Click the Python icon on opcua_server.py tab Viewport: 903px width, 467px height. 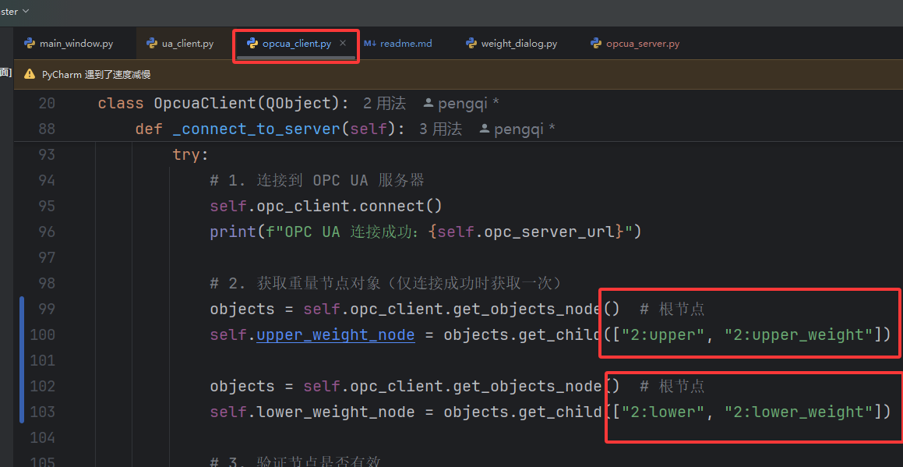pos(596,44)
